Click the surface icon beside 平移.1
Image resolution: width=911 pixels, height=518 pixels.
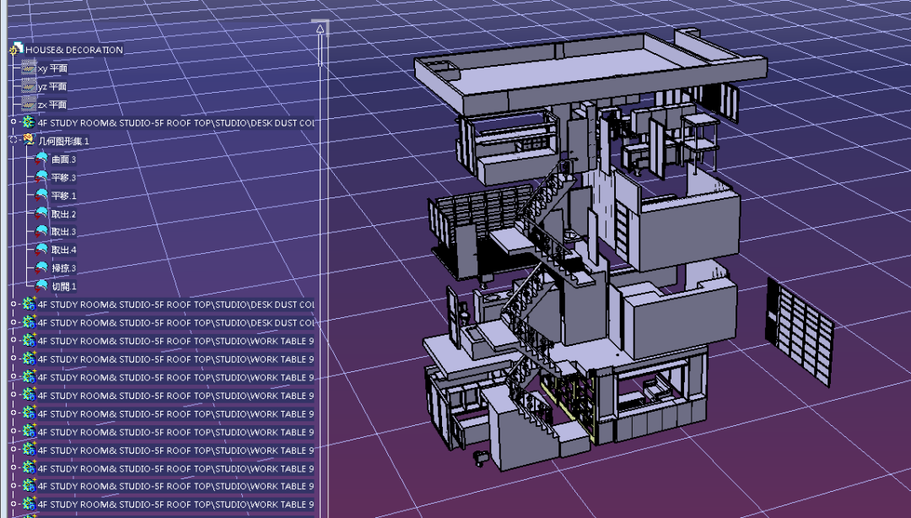coord(41,196)
